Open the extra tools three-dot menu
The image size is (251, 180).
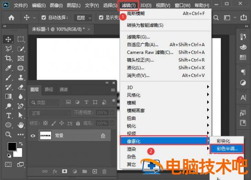point(21,134)
